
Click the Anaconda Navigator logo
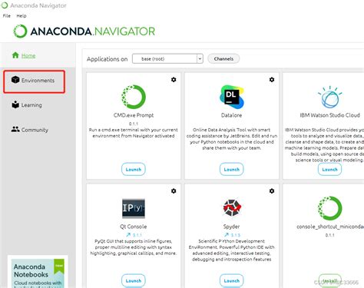pyautogui.click(x=84, y=31)
